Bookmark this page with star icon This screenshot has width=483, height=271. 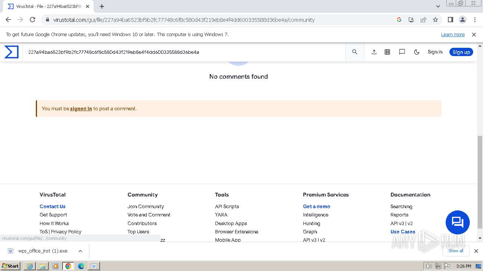click(x=435, y=20)
